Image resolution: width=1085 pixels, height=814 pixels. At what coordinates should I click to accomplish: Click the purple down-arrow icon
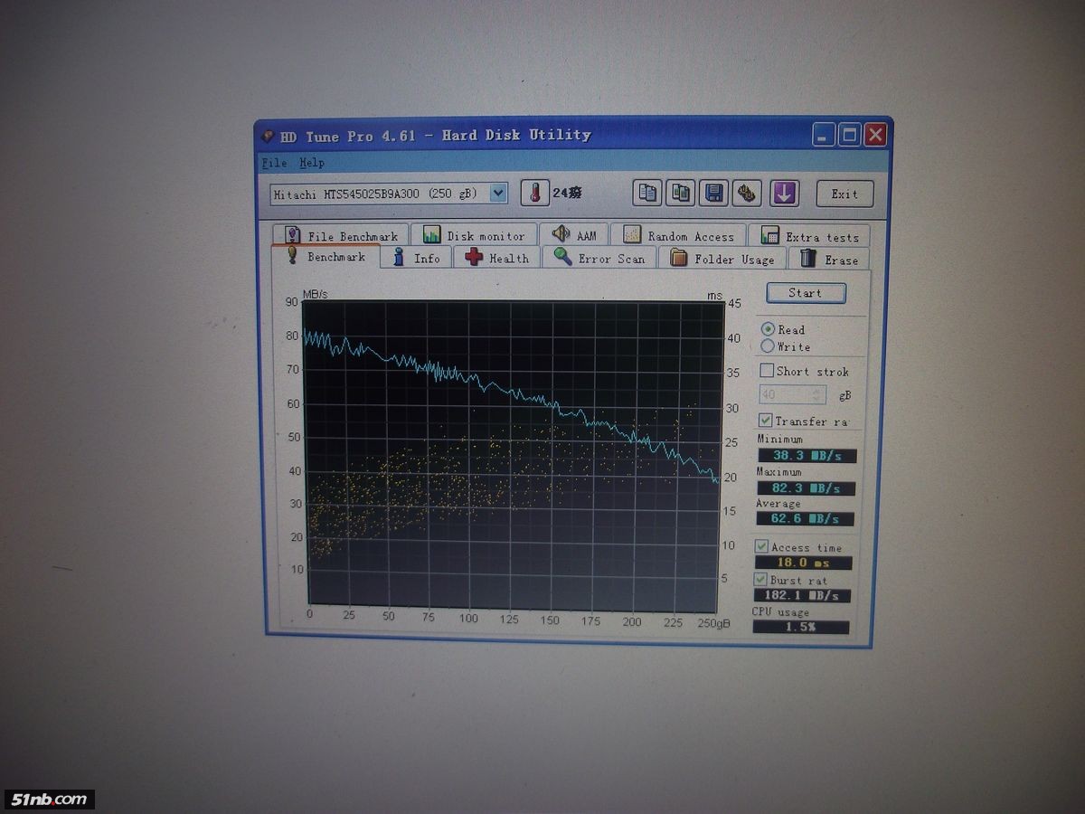click(784, 193)
